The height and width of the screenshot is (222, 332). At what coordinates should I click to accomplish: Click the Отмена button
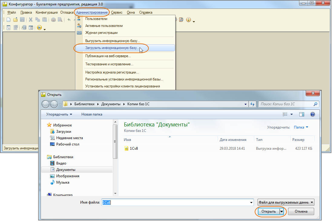coord(301,211)
